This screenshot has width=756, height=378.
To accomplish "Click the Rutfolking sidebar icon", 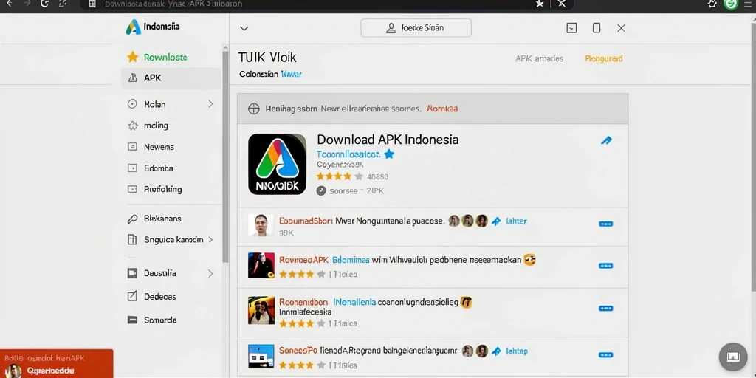I will pyautogui.click(x=133, y=190).
